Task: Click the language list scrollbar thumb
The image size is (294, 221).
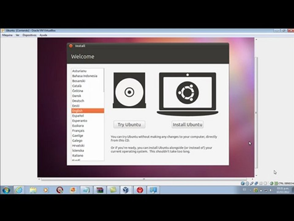Action: coord(104,80)
